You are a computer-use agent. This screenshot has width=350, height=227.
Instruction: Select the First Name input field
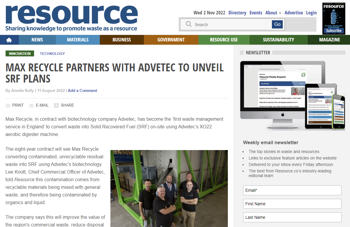[x=292, y=204]
